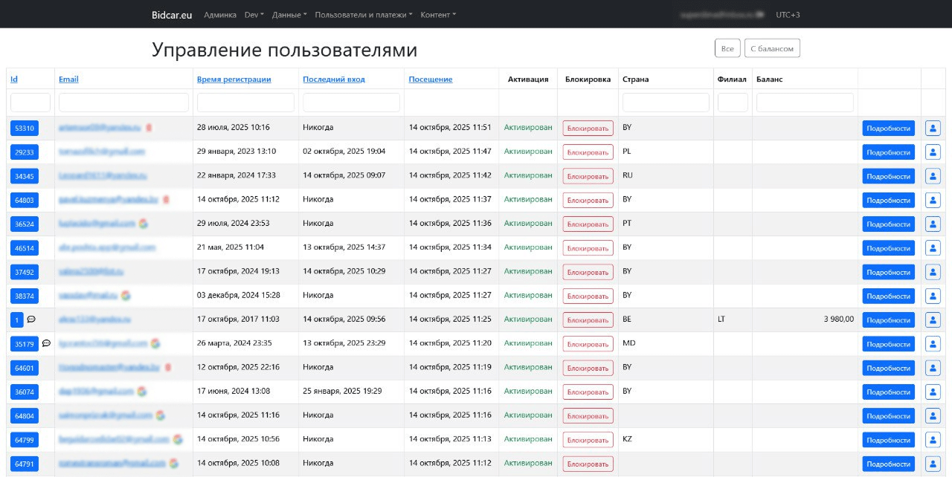
Task: Enable the 'С балансом' filter
Action: point(773,47)
